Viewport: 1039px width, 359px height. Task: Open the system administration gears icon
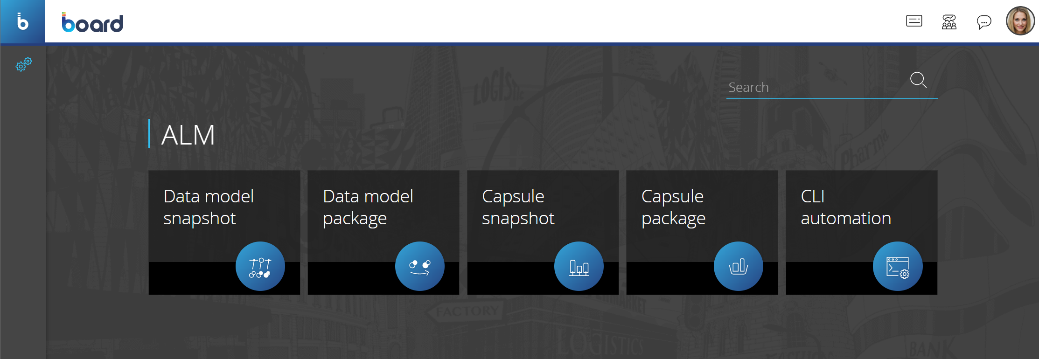point(23,64)
